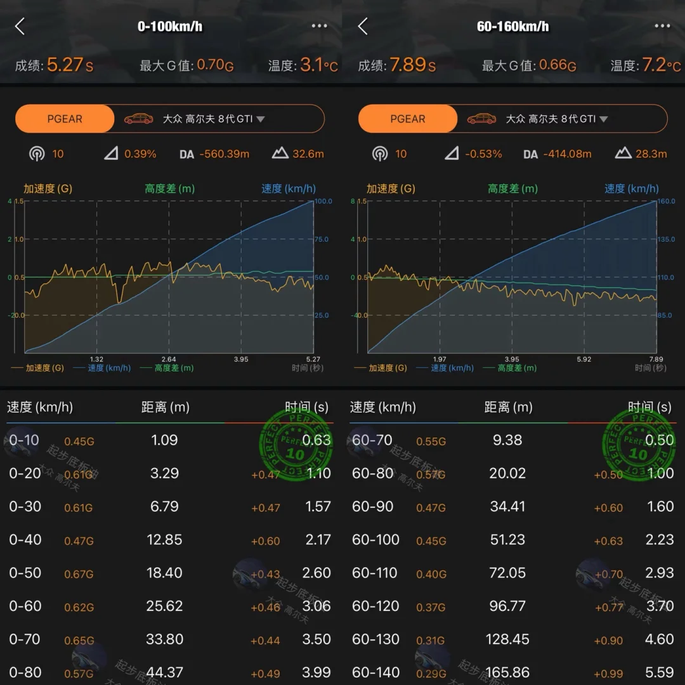
Task: Select the 60-120 speed row
Action: (513, 606)
